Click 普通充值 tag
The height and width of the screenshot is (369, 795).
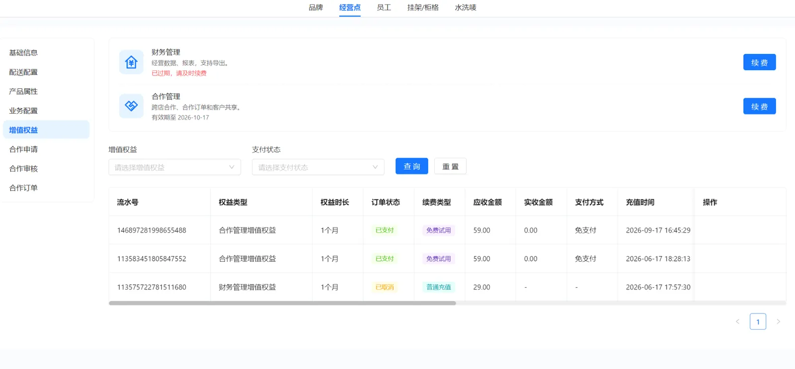[439, 287]
